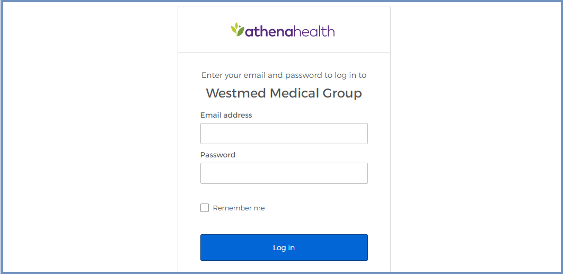
Task: Tick the Remember me checkbox
Action: (x=205, y=208)
